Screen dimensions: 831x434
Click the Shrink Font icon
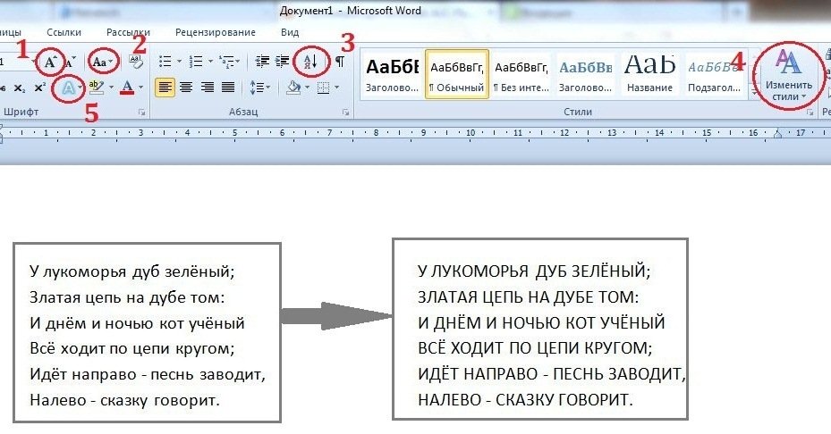click(x=71, y=62)
